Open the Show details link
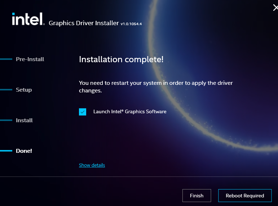 pyautogui.click(x=92, y=165)
